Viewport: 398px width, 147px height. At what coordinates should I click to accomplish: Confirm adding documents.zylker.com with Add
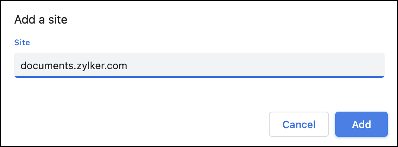pos(361,124)
